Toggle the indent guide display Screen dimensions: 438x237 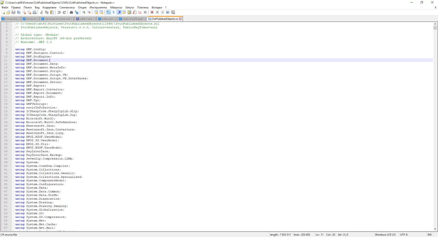point(119,12)
